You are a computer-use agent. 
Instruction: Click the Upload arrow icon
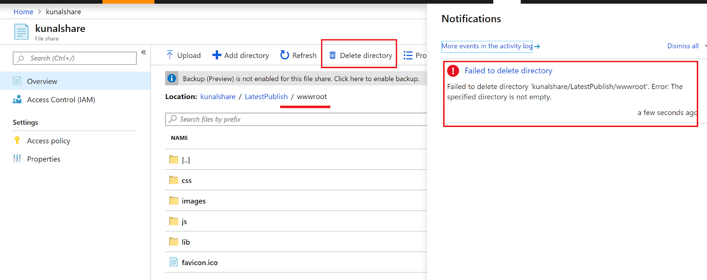(x=170, y=55)
